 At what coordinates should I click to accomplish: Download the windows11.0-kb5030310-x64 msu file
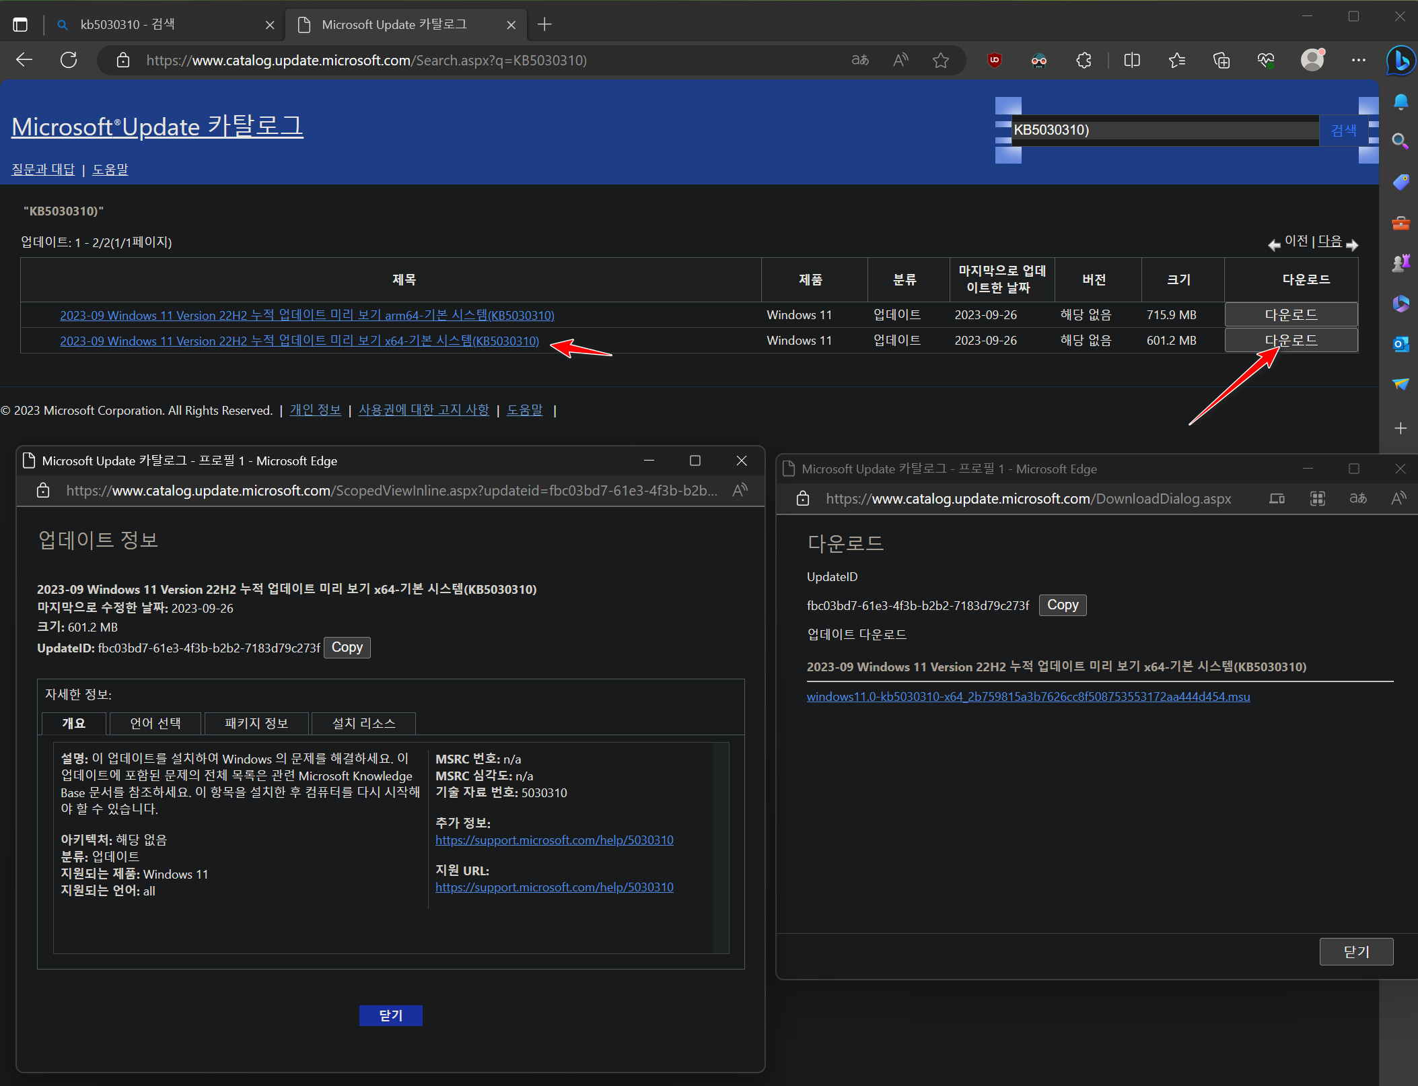coord(1028,697)
